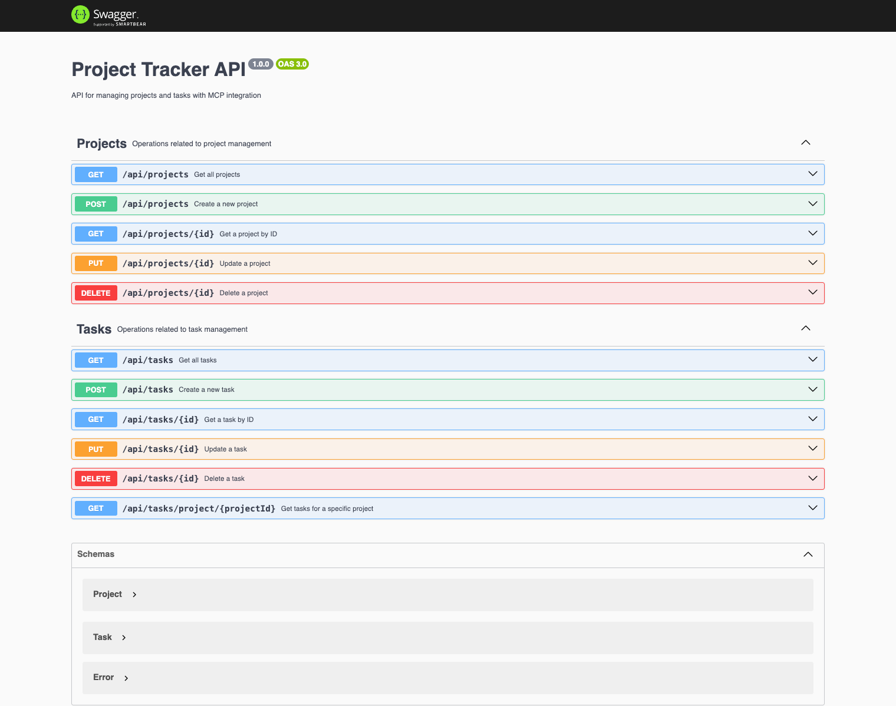Click the POST button for /api/projects
Screen dimensions: 896x706
[95, 204]
